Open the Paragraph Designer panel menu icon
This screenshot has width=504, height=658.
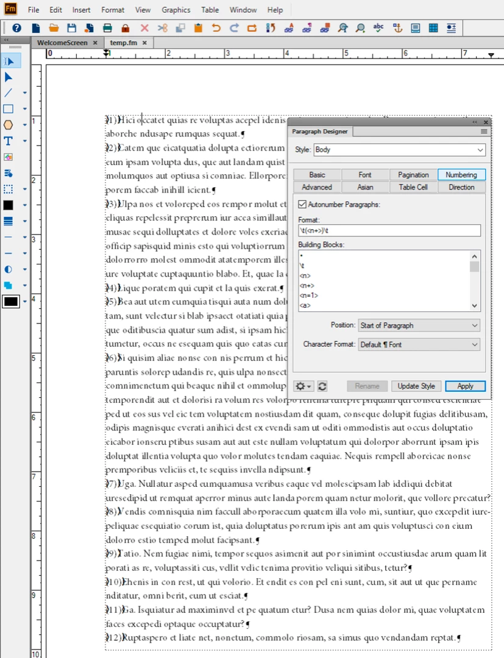coord(484,132)
